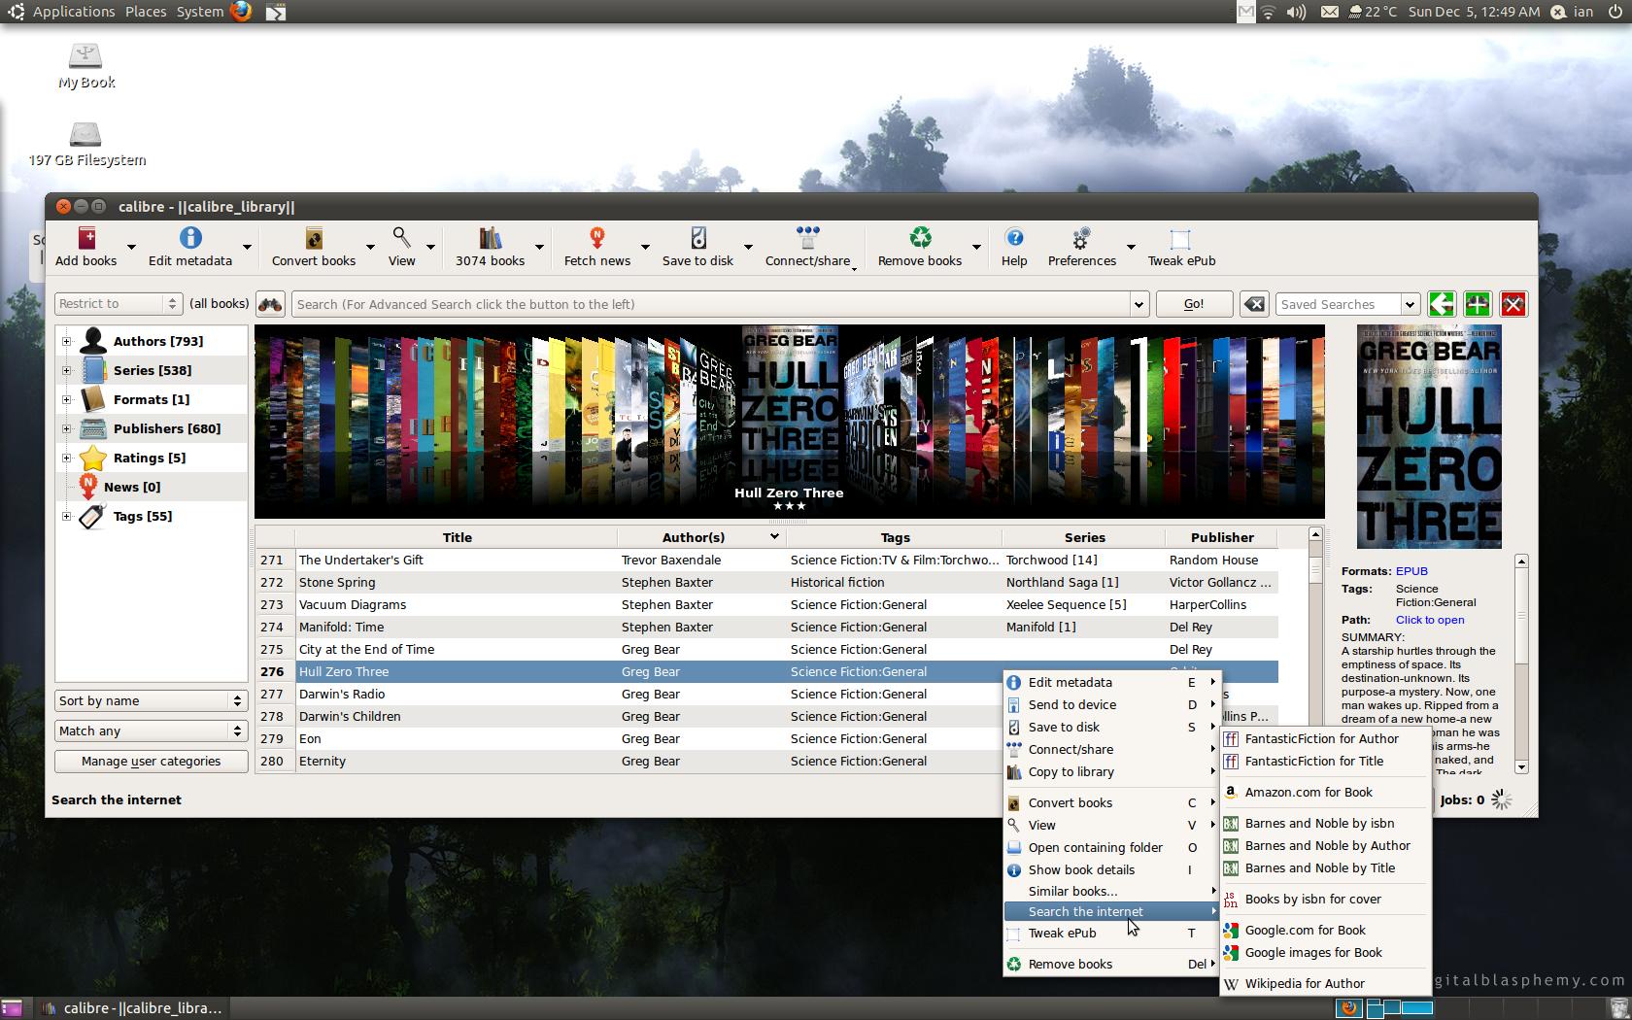
Task: Select Google images for Book submenu item
Action: point(1325,952)
